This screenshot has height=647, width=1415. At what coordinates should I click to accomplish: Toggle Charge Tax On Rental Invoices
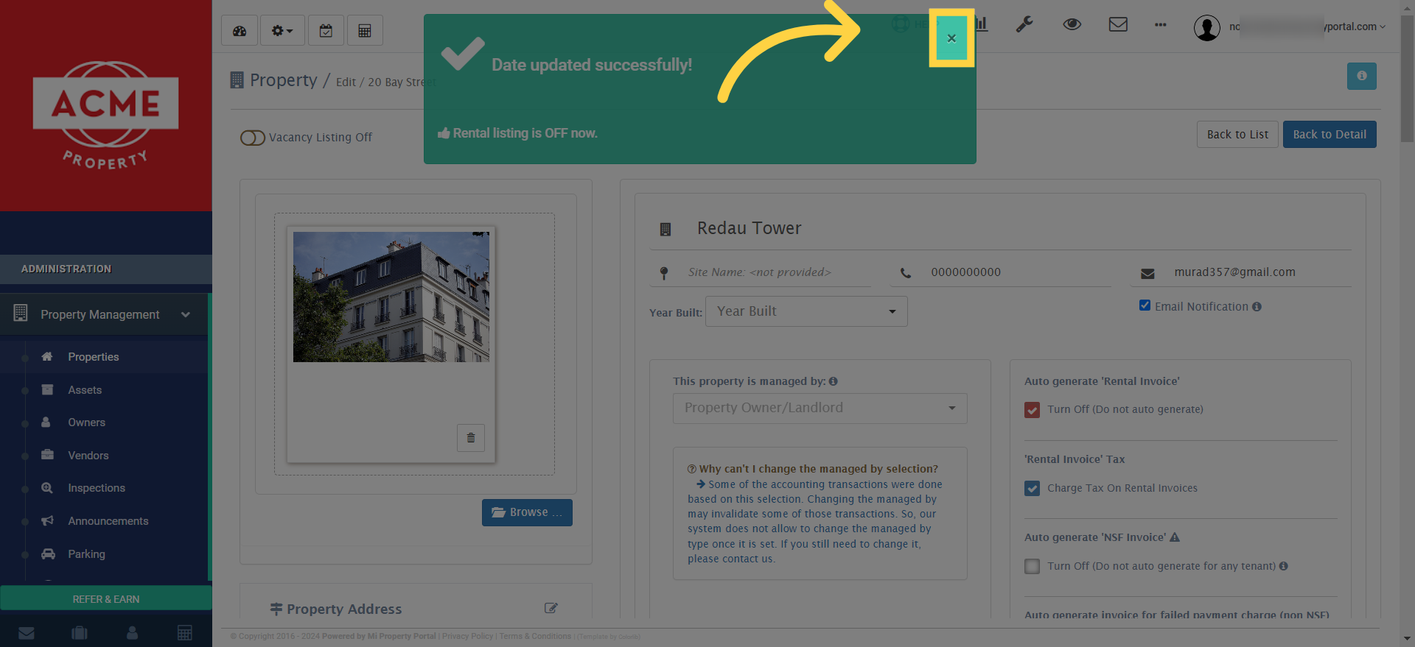click(x=1033, y=489)
